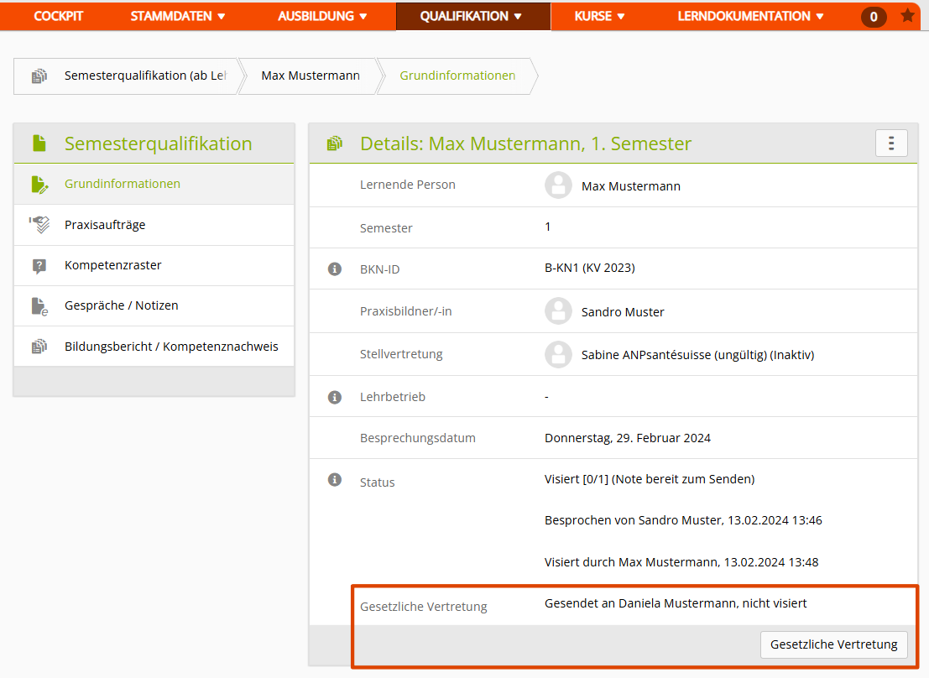929x678 pixels.
Task: Expand the Stammdaten dropdown menu
Action: [178, 16]
